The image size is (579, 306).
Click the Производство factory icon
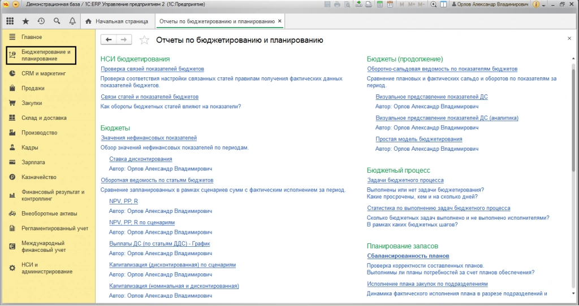click(12, 132)
